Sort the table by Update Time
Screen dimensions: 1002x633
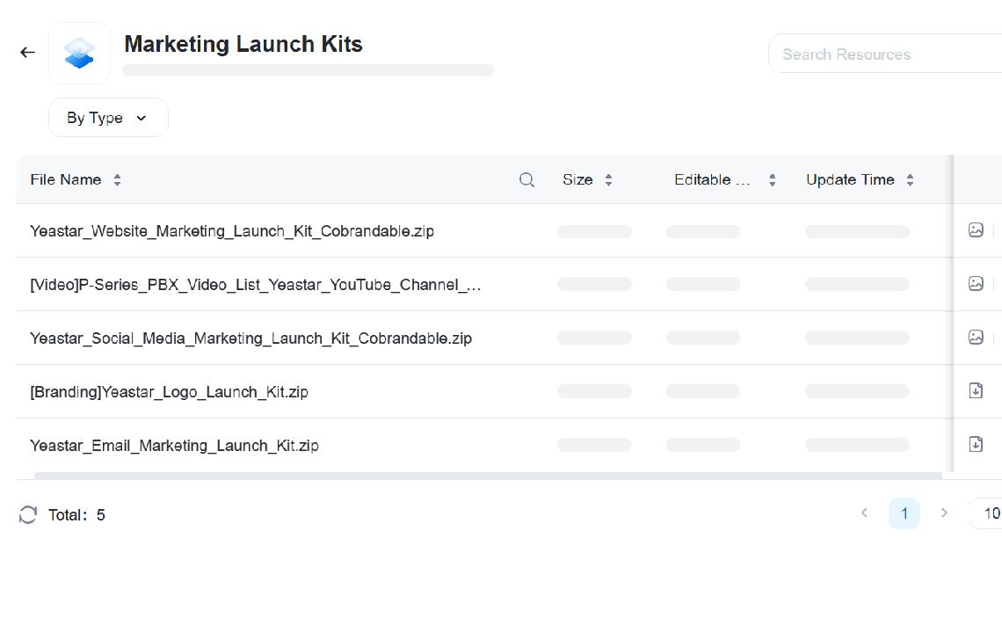coord(910,179)
